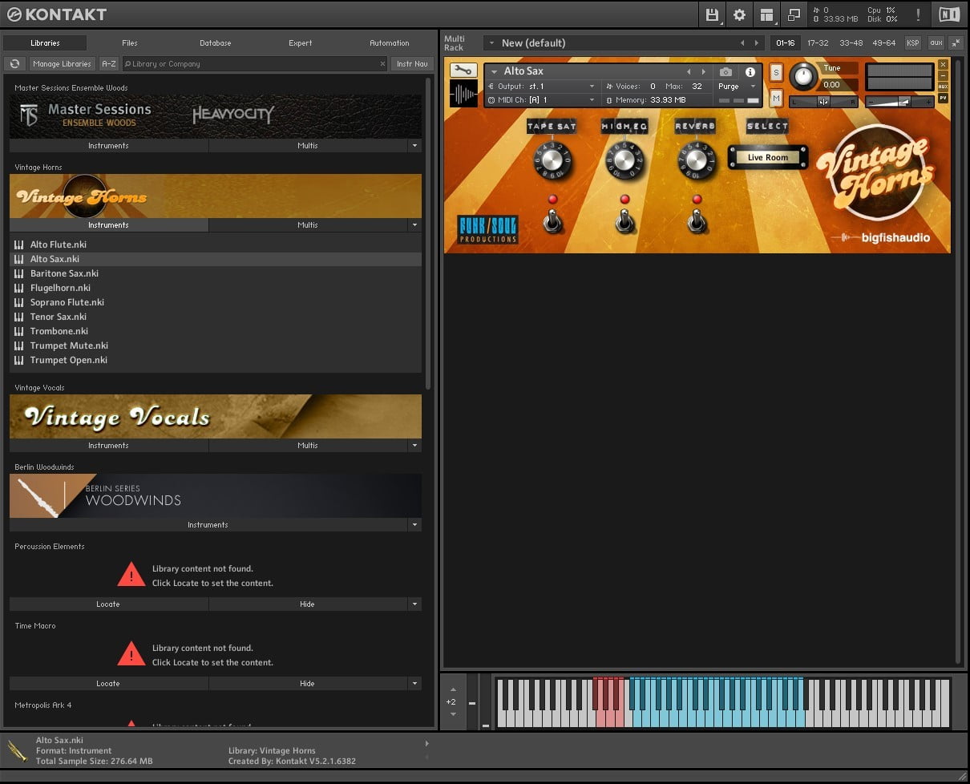Toggle PV button on Alto Sax

tap(943, 98)
